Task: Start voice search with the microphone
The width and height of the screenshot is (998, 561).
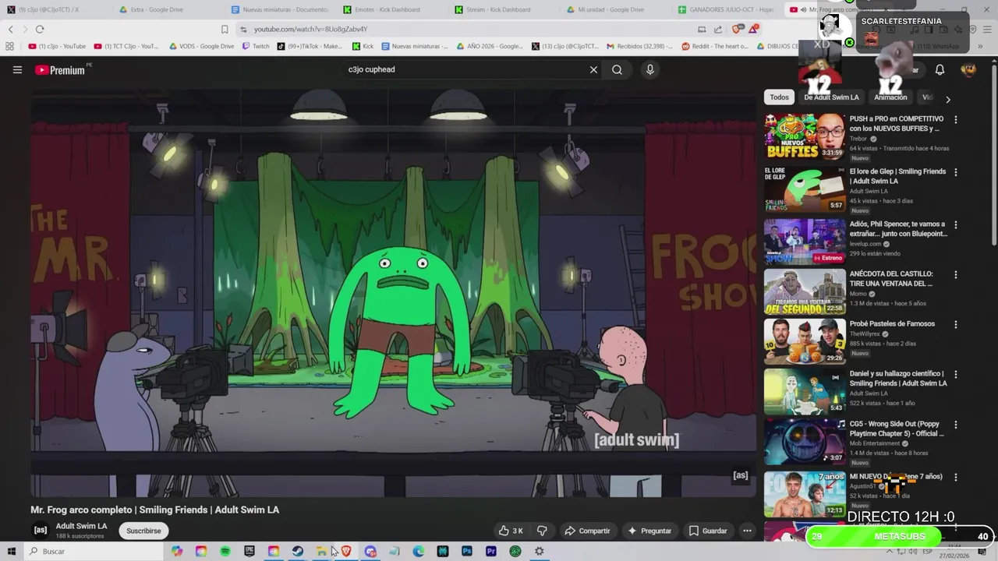Action: point(649,69)
